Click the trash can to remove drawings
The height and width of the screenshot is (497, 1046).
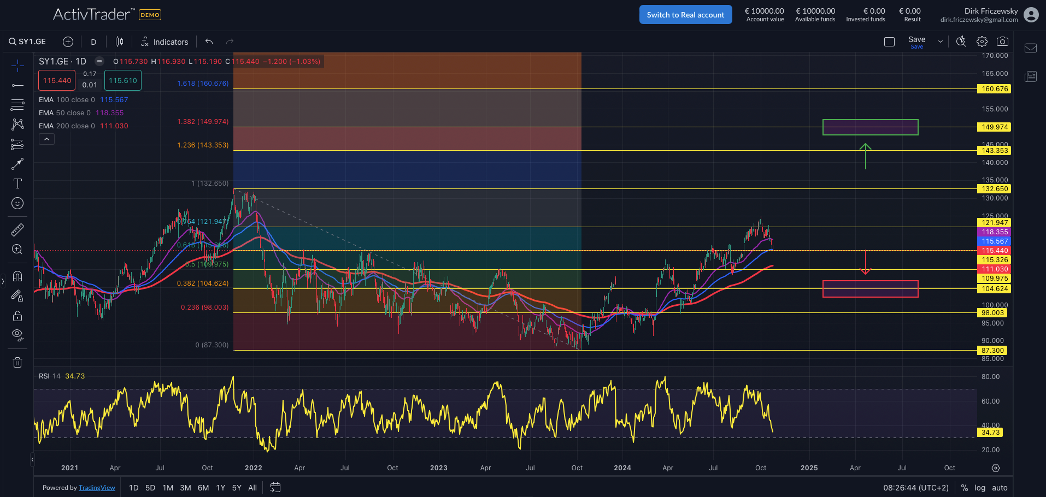coord(17,362)
